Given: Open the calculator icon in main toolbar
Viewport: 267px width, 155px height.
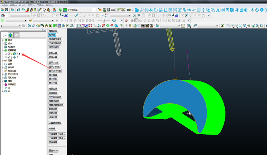Looking at the screenshot, I should pyautogui.click(x=108, y=10).
